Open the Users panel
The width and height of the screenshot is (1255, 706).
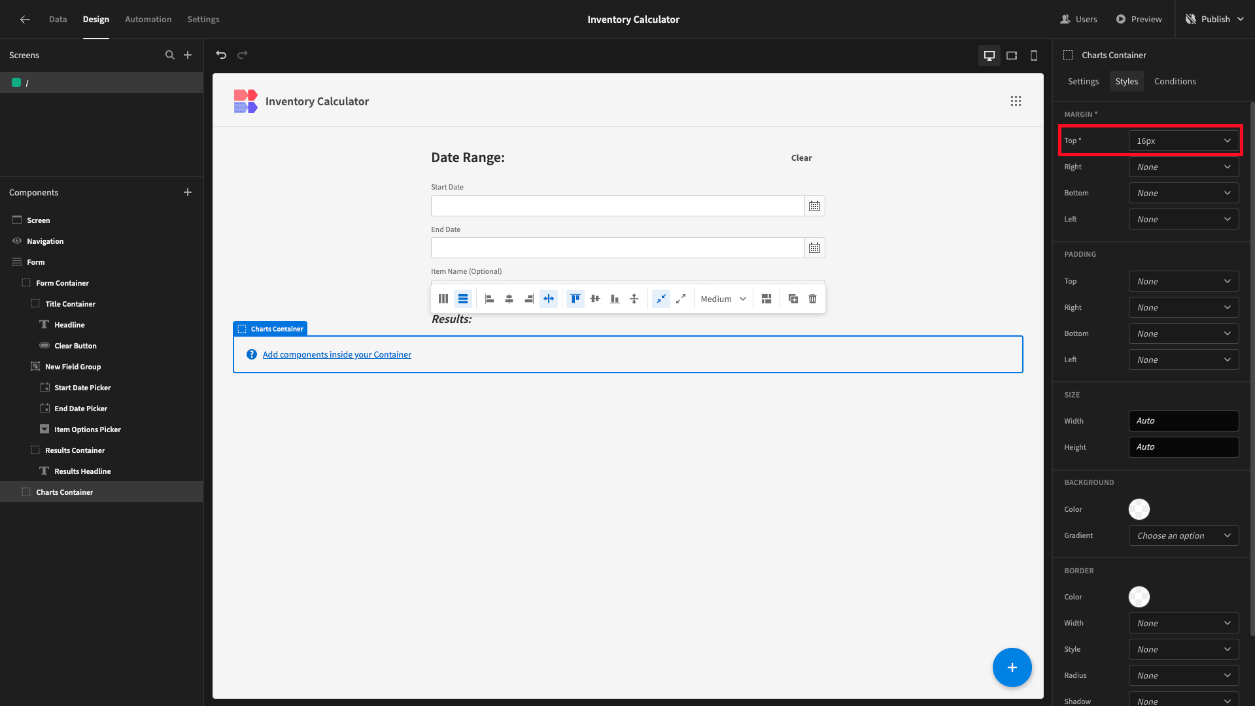1078,19
